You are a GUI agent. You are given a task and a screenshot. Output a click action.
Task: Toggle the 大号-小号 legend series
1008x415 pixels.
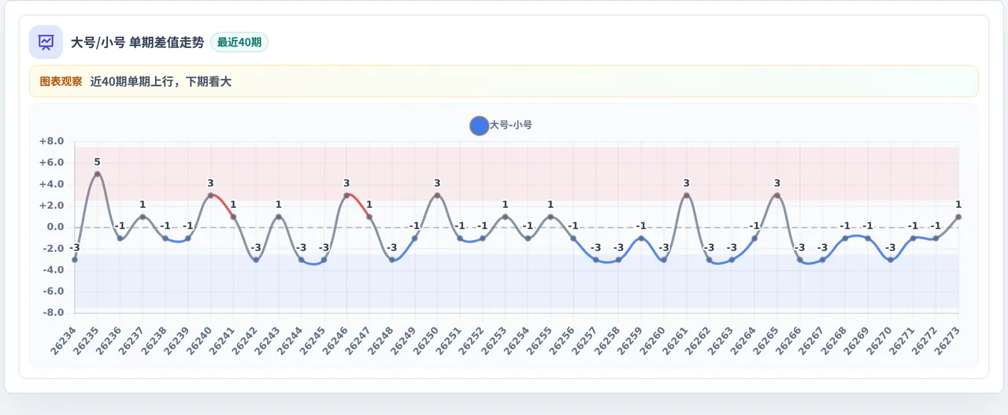tap(501, 125)
